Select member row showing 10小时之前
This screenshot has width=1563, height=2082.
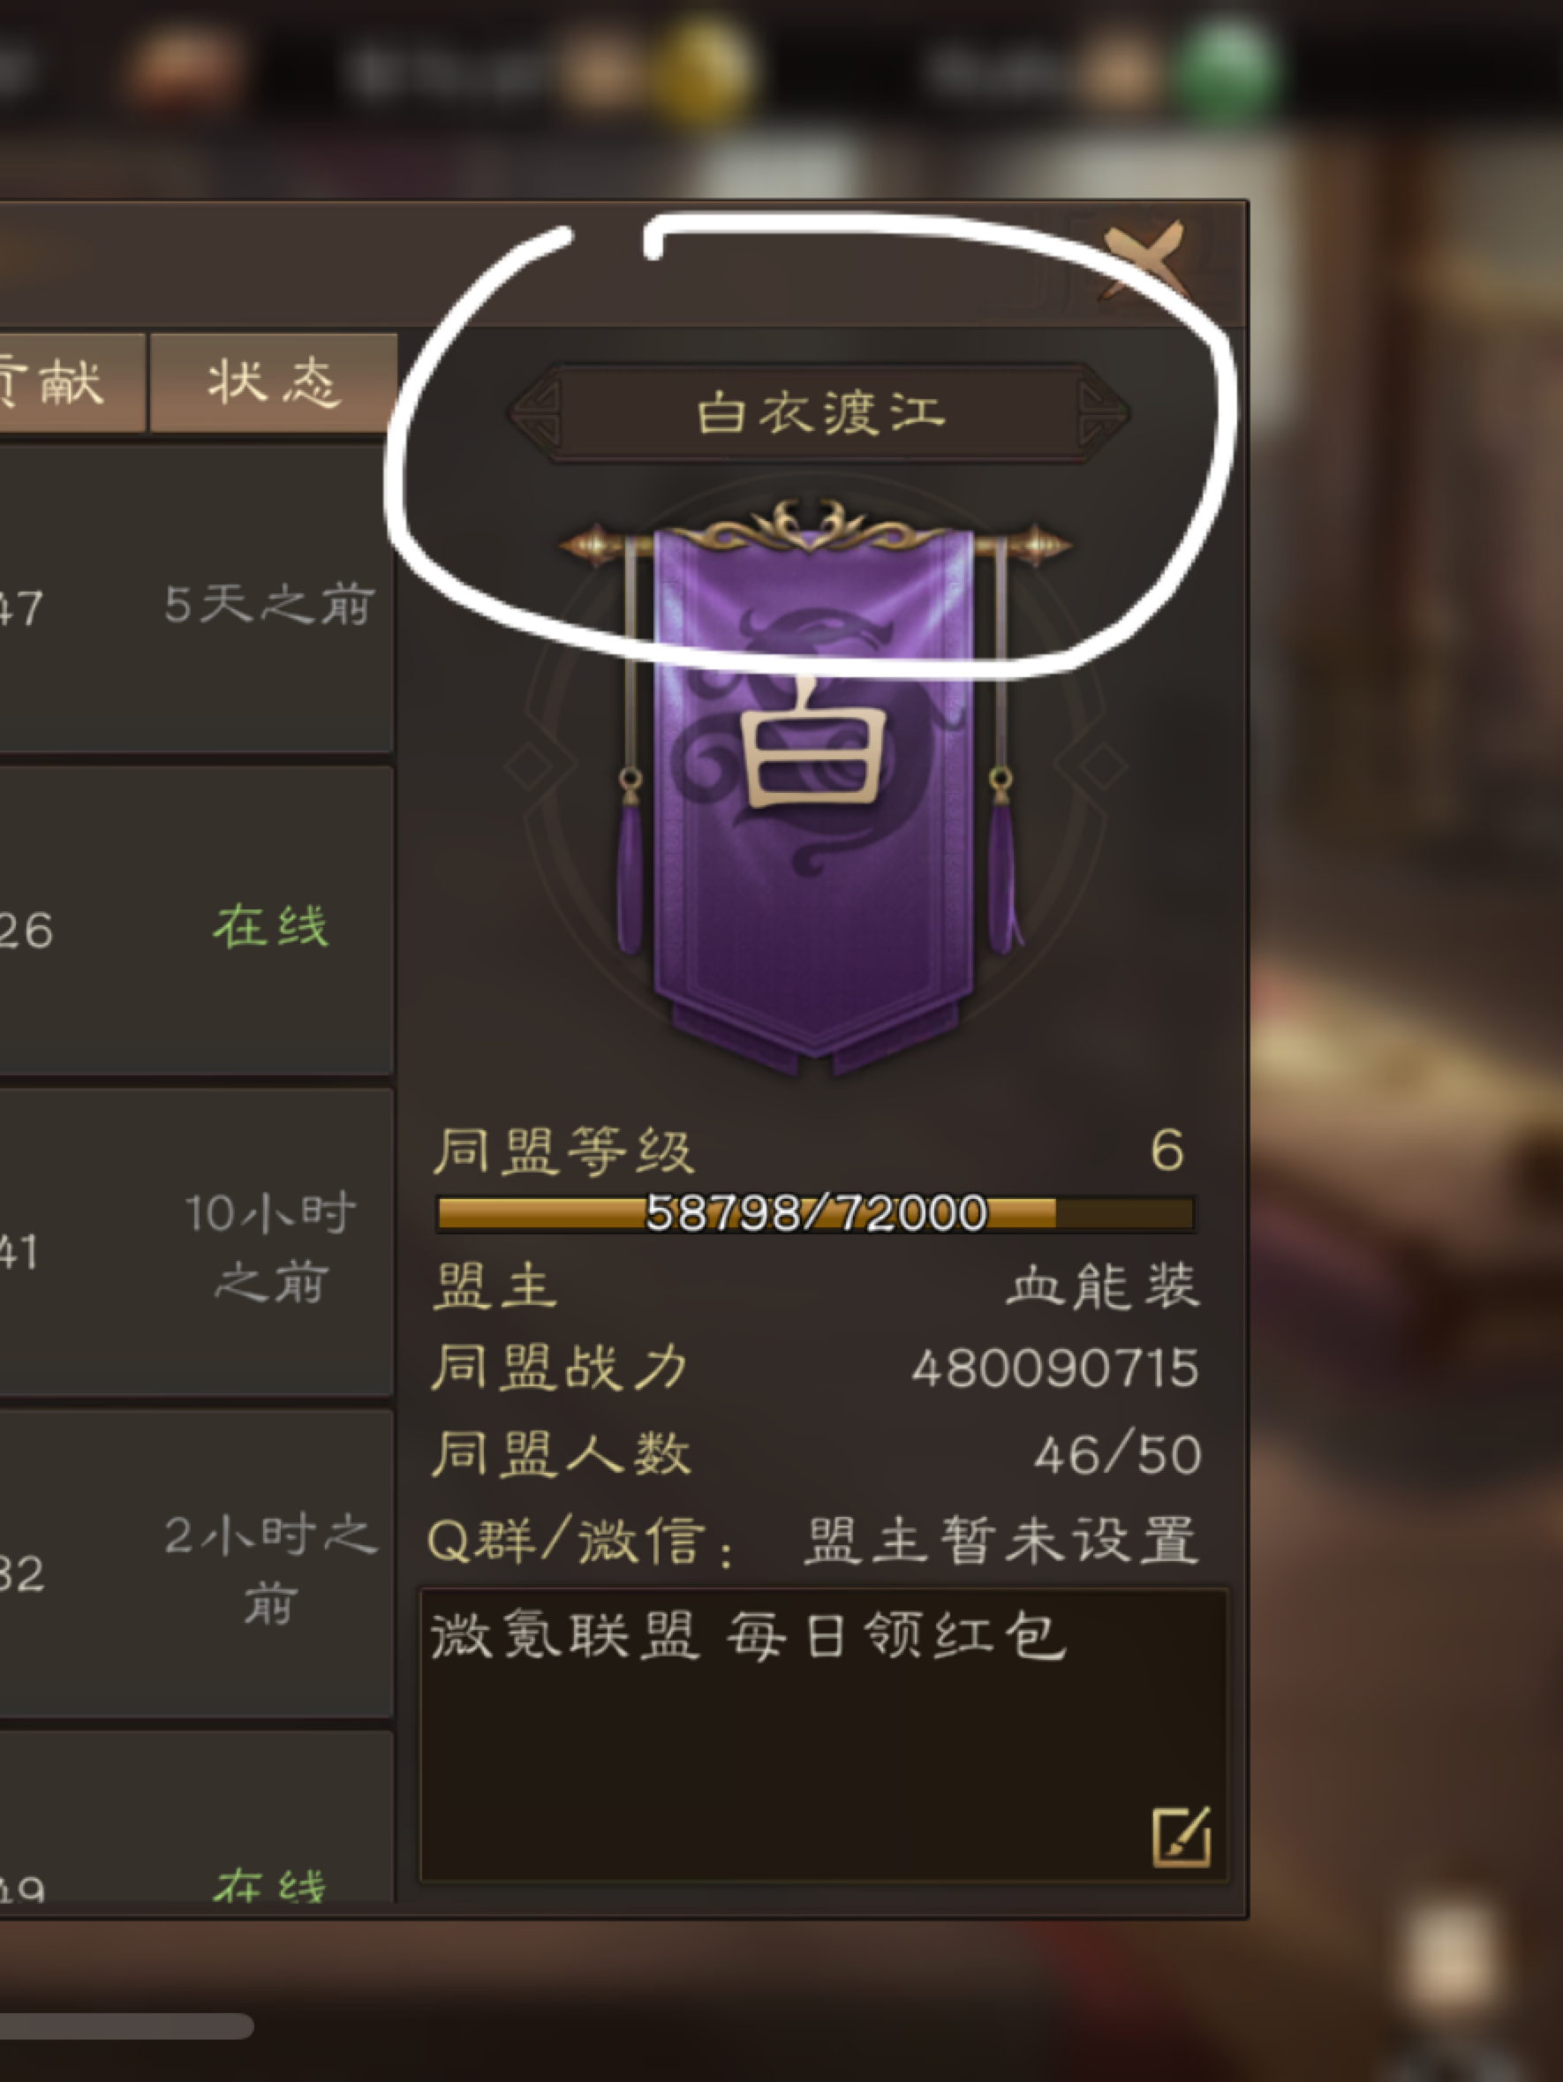[x=196, y=1242]
